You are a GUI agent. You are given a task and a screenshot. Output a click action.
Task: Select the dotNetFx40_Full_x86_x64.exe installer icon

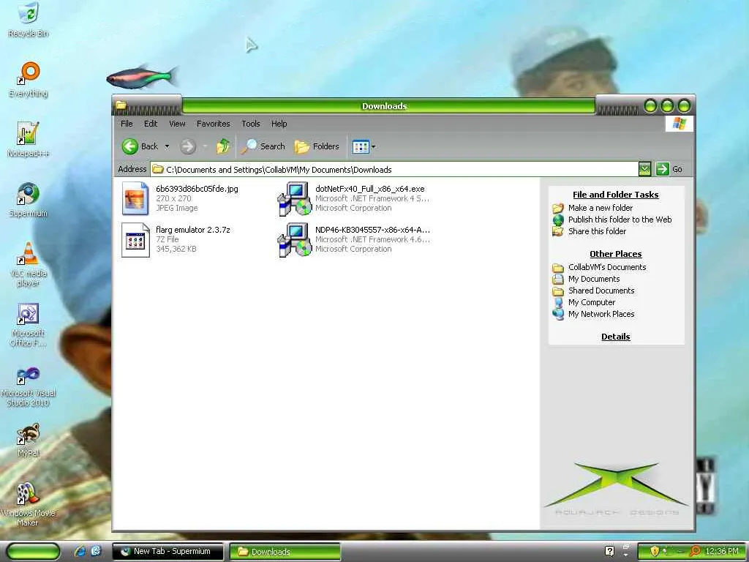[295, 198]
